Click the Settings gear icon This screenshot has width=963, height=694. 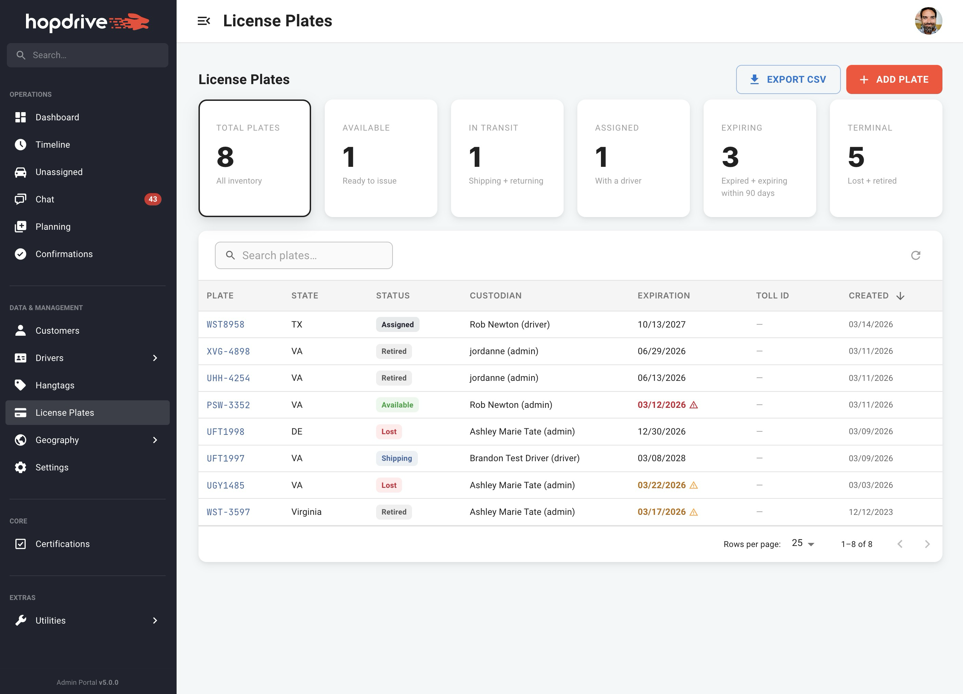(21, 467)
